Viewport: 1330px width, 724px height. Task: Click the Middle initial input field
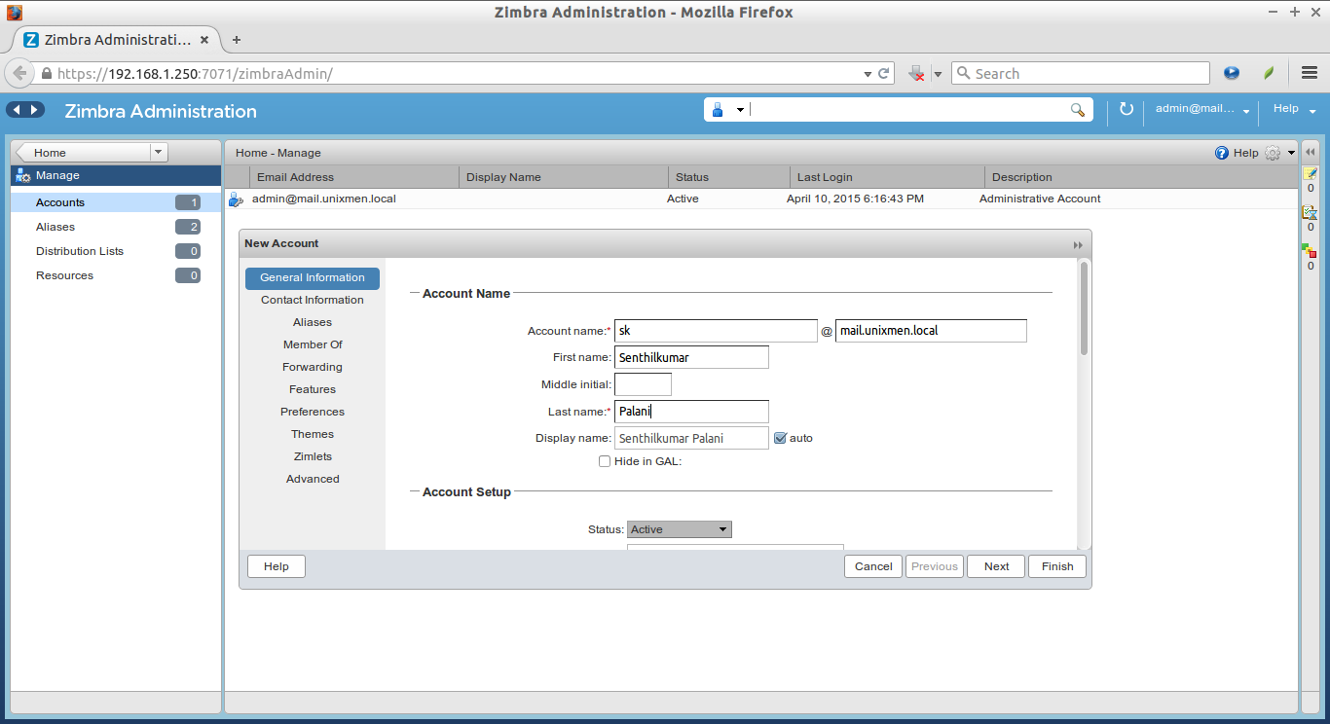point(643,384)
